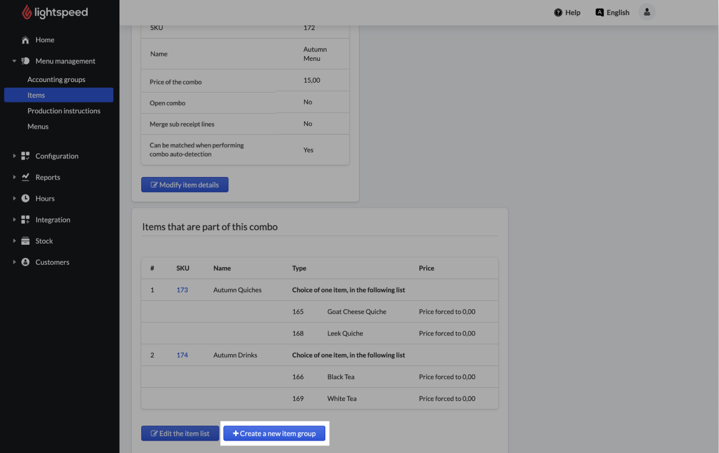The image size is (719, 453).
Task: Open the user profile avatar icon
Action: 647,12
